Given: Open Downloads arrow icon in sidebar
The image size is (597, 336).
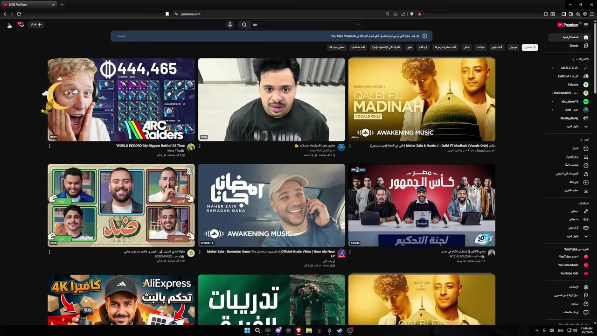Looking at the screenshot, I should pyautogui.click(x=586, y=190).
